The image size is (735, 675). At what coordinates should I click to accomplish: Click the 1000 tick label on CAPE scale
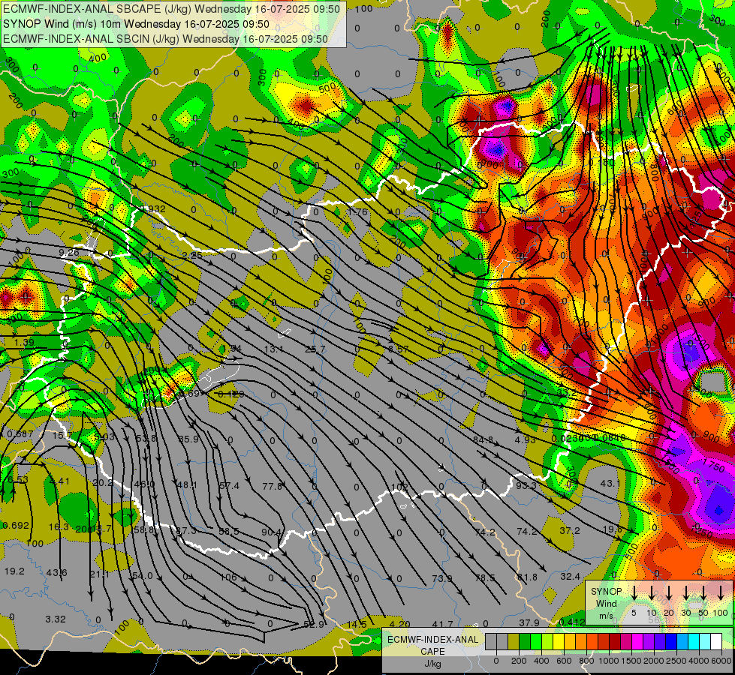pyautogui.click(x=609, y=661)
